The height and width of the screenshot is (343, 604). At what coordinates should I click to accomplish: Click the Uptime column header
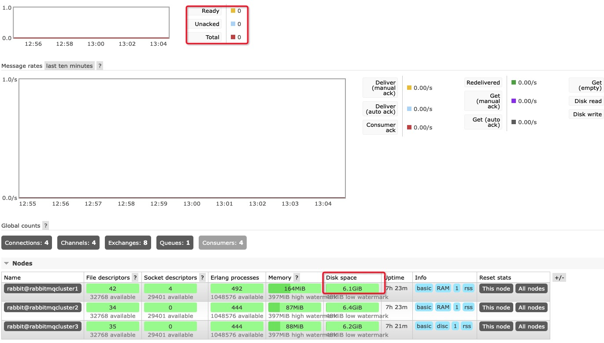coord(394,277)
